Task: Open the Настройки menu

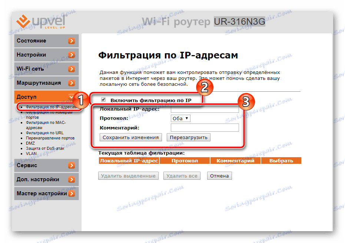Action: click(46, 55)
